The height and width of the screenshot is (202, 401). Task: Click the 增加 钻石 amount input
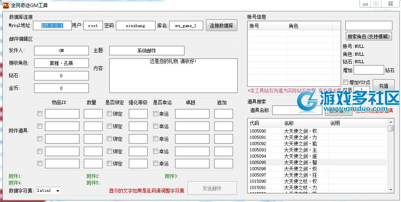pyautogui.click(x=369, y=70)
